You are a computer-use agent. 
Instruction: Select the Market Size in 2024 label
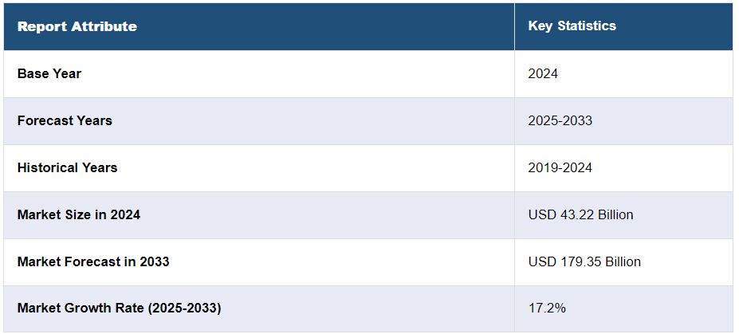point(79,215)
